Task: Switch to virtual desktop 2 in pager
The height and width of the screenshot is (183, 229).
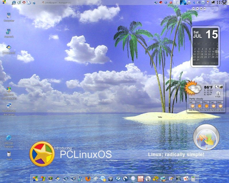Action: (183, 3)
